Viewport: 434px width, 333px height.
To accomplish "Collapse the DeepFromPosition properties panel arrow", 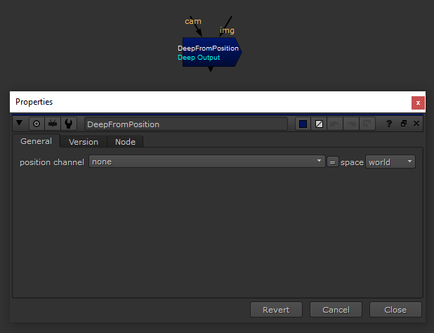I will 20,124.
